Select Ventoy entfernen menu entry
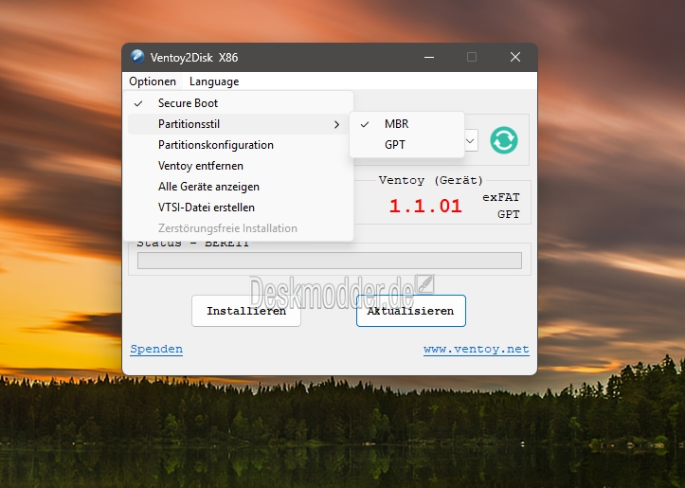Image resolution: width=685 pixels, height=488 pixels. [x=238, y=166]
